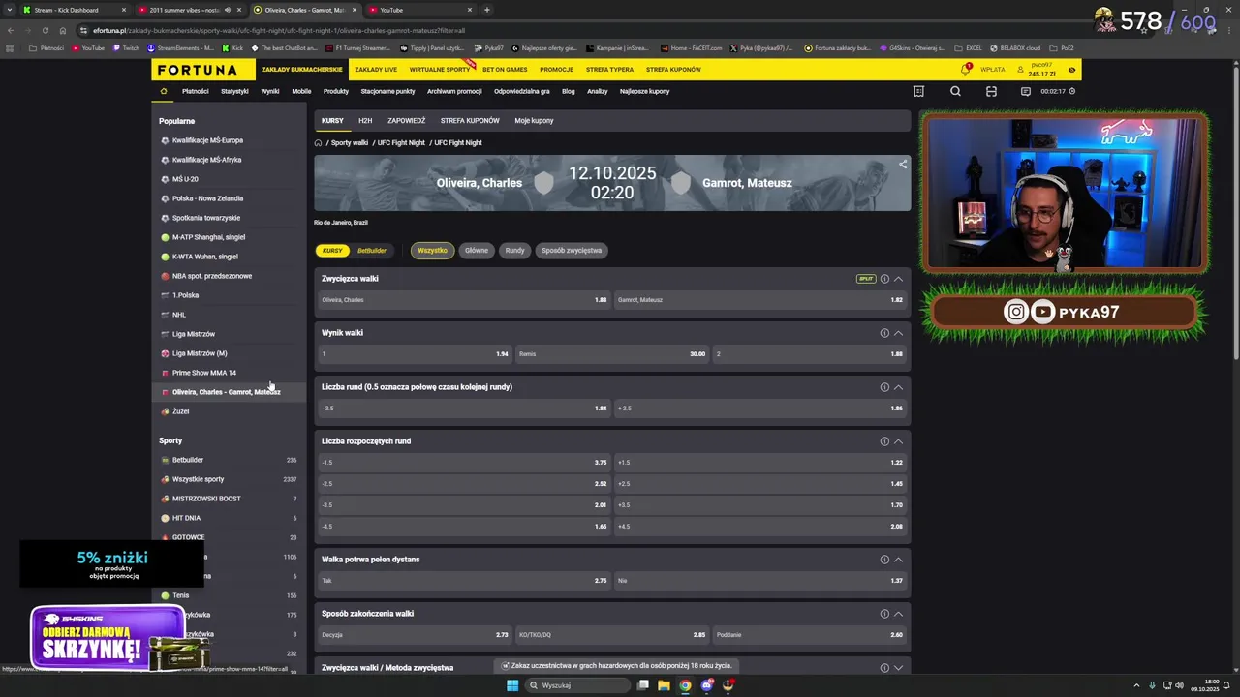
Task: Click the Windows taskbar search box
Action: [x=576, y=685]
